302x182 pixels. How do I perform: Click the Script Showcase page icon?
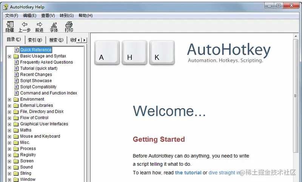tap(17, 81)
